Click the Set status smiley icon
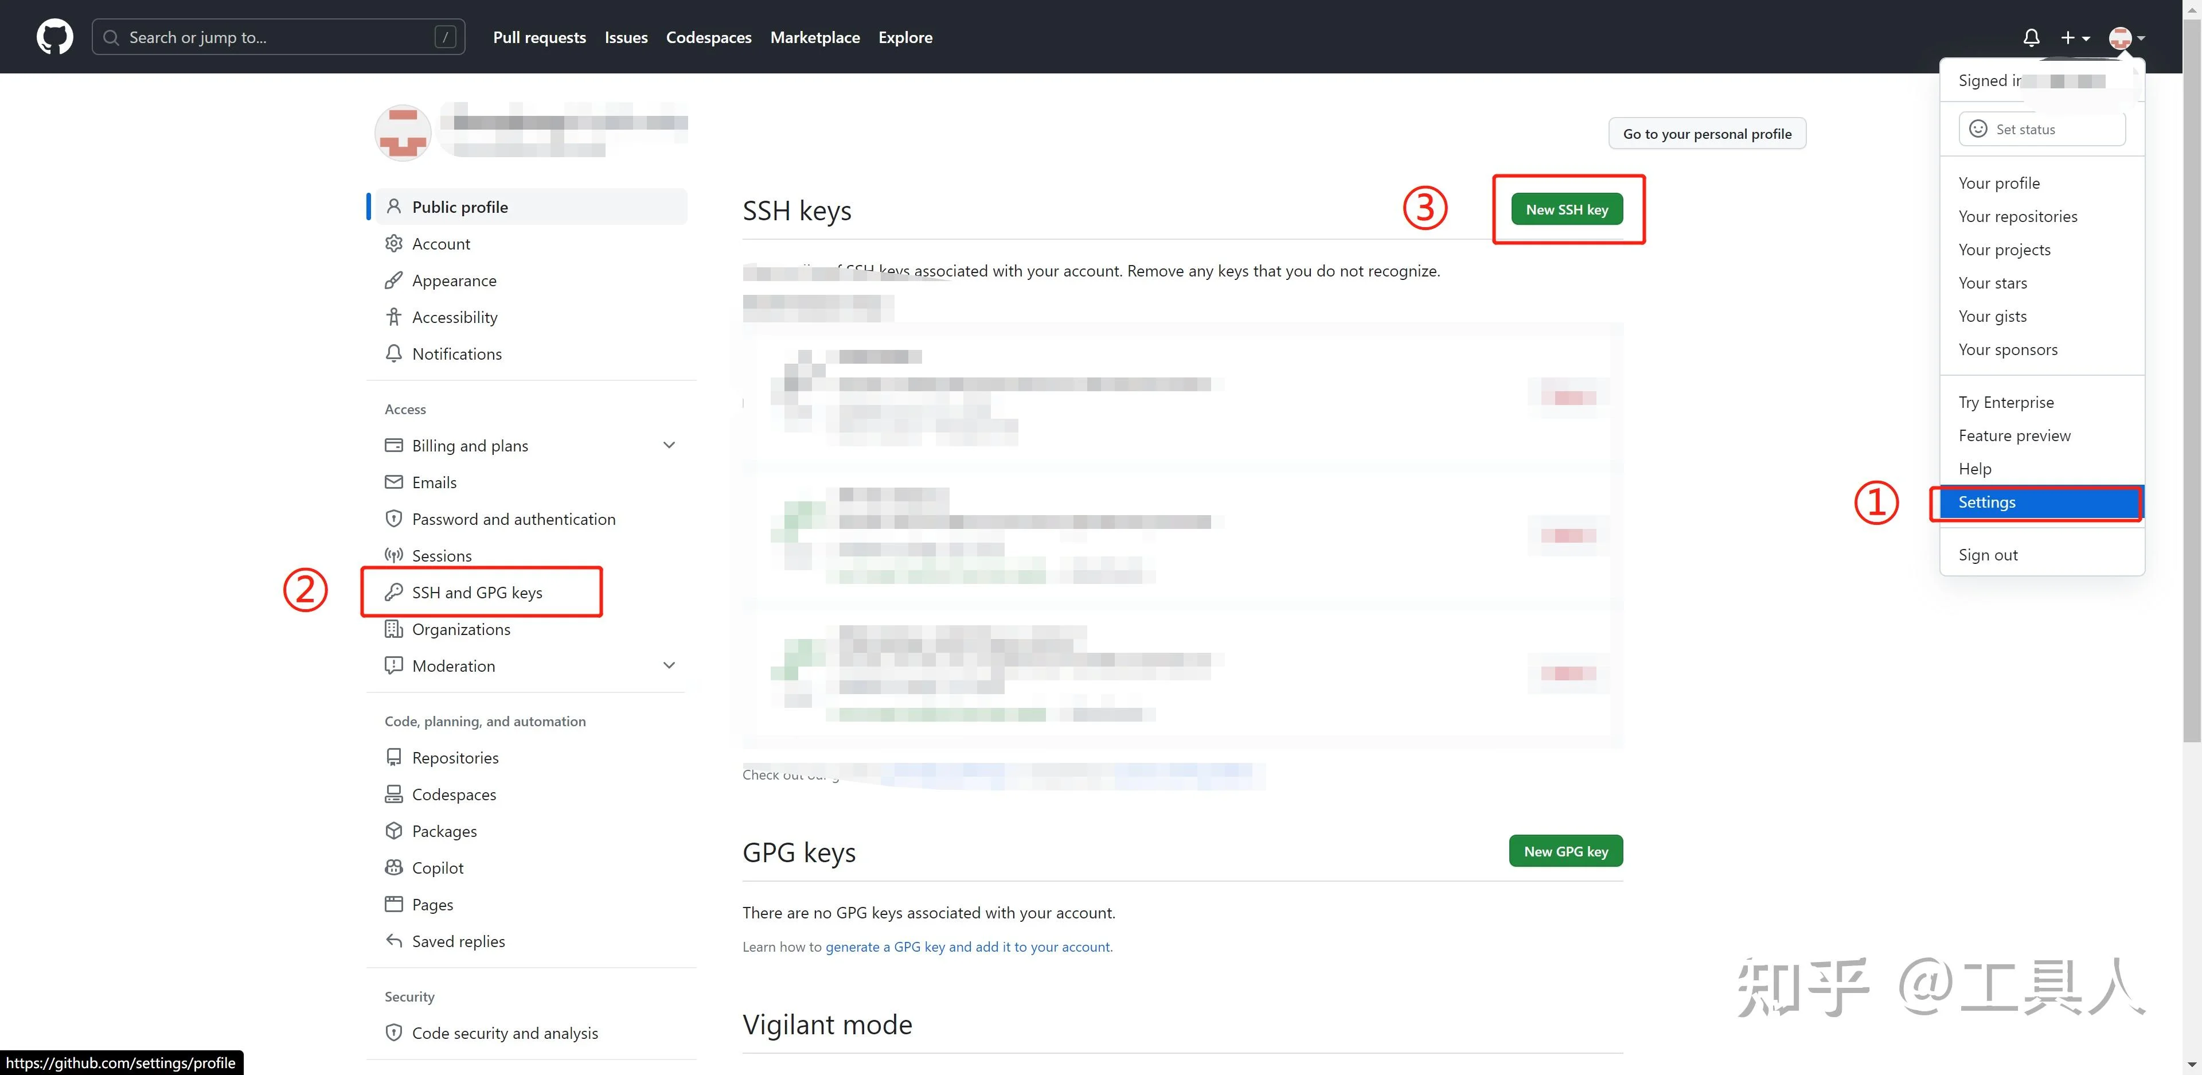This screenshot has height=1075, width=2202. (1978, 129)
